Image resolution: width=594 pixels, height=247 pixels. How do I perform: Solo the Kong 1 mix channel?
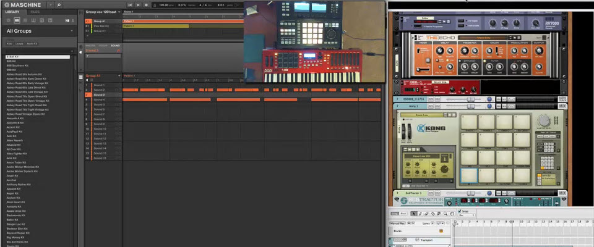tap(437, 106)
